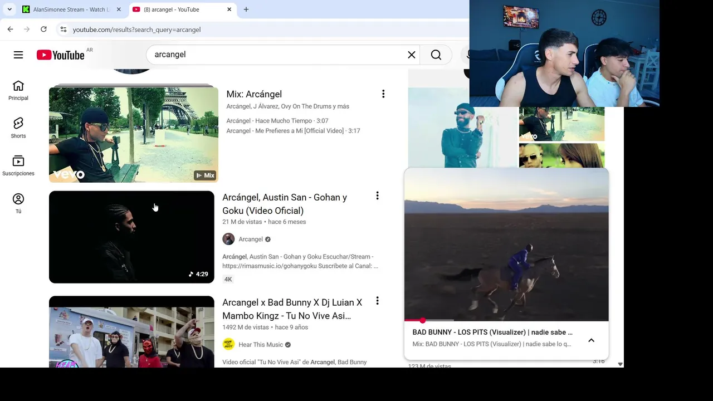This screenshot has width=713, height=401.
Task: Open site information icon in address bar
Action: [x=64, y=29]
